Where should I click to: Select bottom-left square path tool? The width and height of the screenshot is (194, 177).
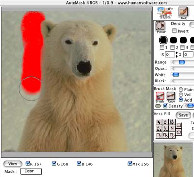pyautogui.click(x=159, y=135)
